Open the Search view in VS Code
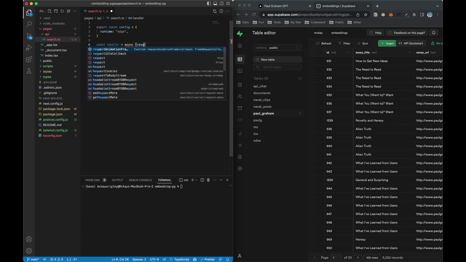Screen dimensions: 466x262 click(x=29, y=24)
